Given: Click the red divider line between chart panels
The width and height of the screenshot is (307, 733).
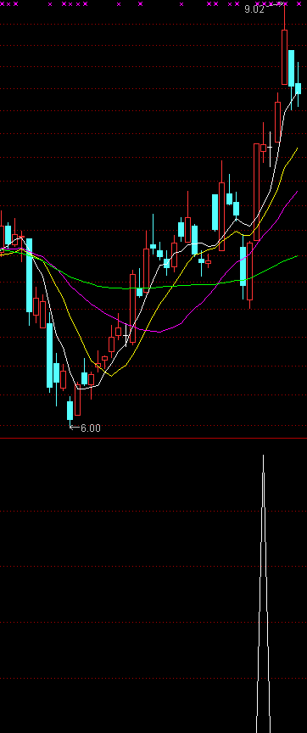Looking at the screenshot, I should coord(153,438).
